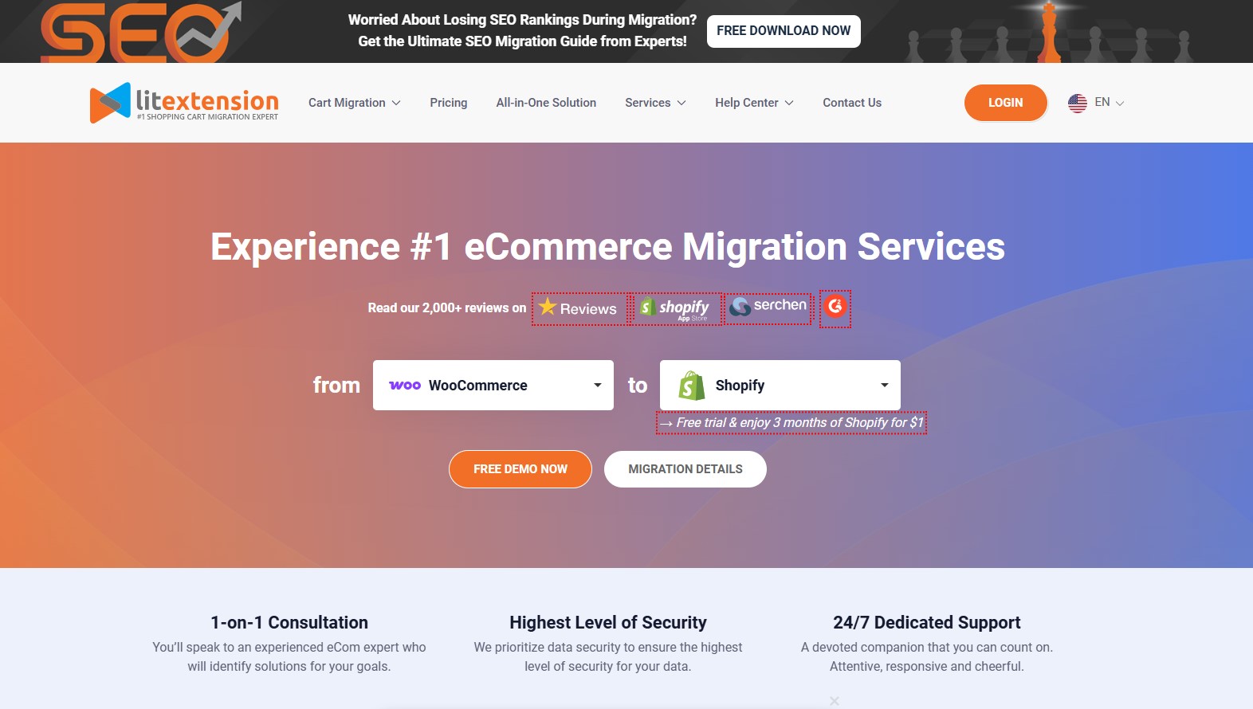Expand the Cart Migration menu
1253x709 pixels.
pyautogui.click(x=355, y=103)
